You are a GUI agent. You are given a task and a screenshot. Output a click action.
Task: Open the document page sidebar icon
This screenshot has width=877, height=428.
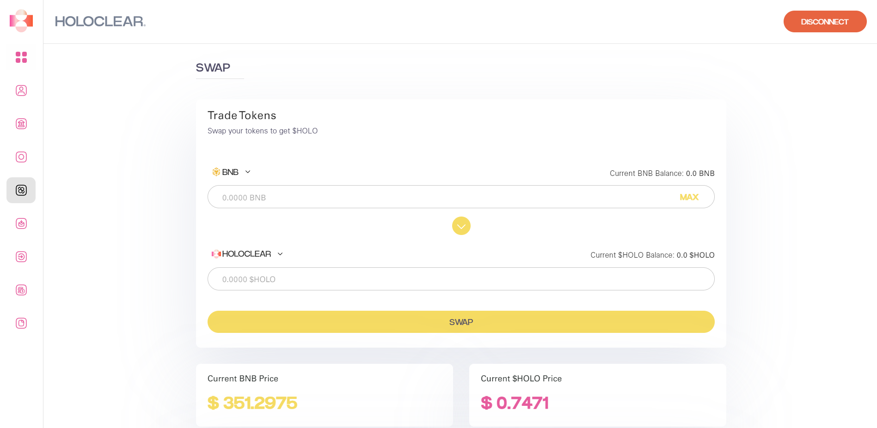tap(21, 323)
